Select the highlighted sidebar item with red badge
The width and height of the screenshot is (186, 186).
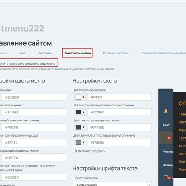tap(166, 138)
